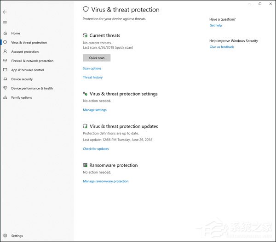This screenshot has width=276, height=242.
Task: Click the Device security icon
Action: [x=5, y=79]
